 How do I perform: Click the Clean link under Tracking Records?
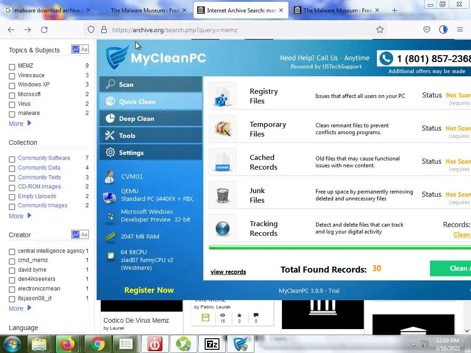462,234
